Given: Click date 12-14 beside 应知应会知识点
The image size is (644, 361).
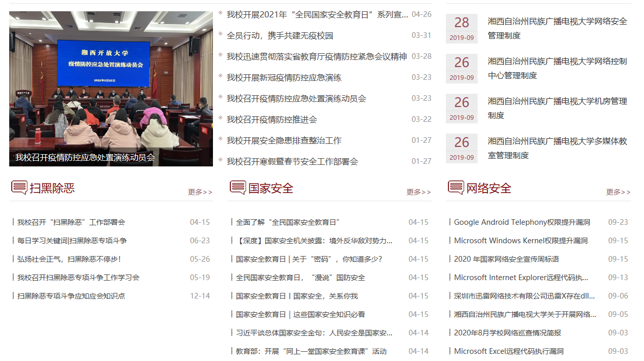Looking at the screenshot, I should coord(200,296).
